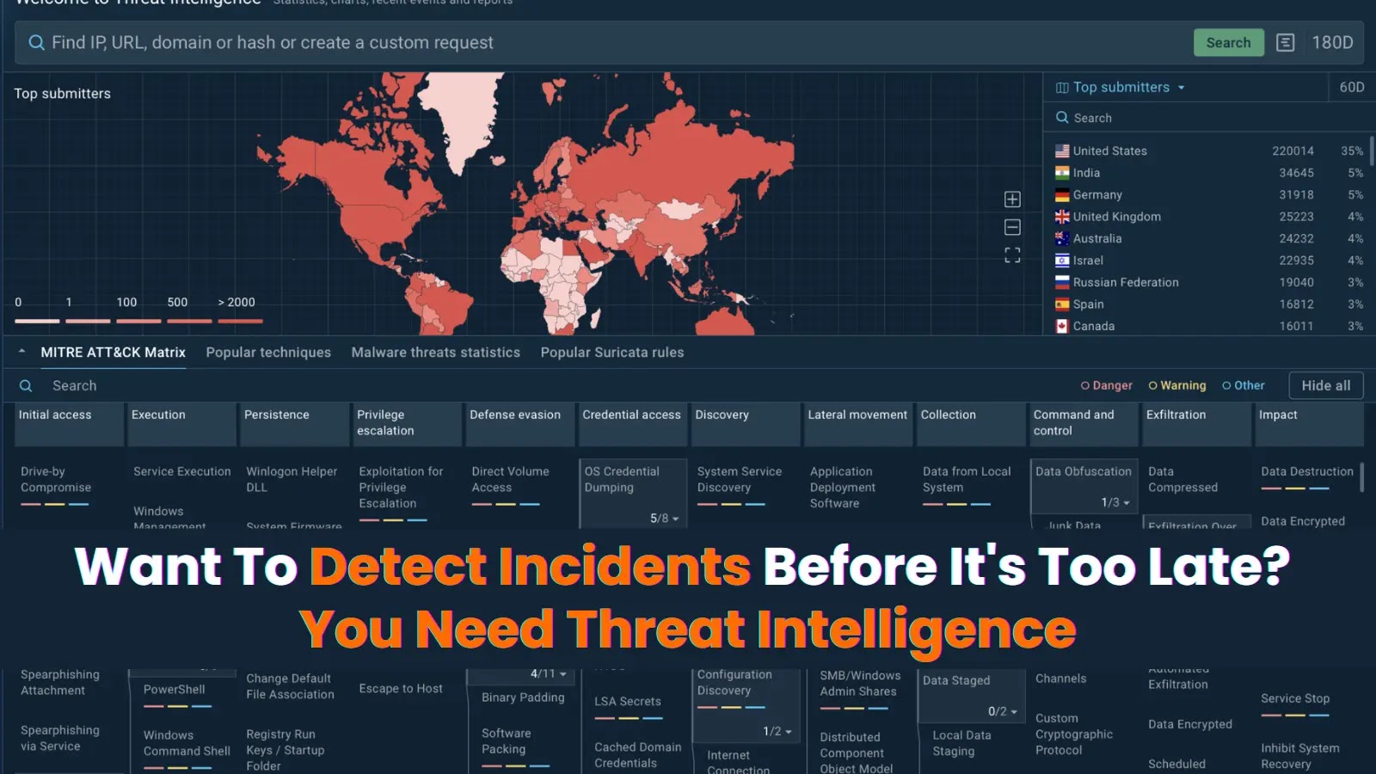Open the report list icon beside Search
Viewport: 1376px width, 774px height.
pyautogui.click(x=1286, y=42)
